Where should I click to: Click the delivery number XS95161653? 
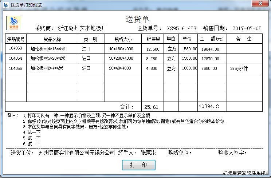point(181,28)
